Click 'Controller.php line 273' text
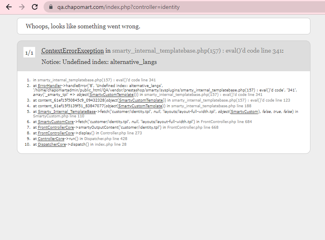Image resolution: width=325 pixels, height=240 pixels. (121, 133)
